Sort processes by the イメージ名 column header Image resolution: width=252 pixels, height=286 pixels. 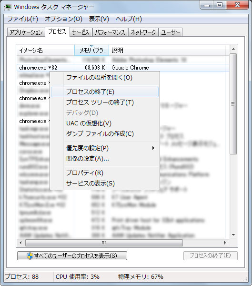pos(45,50)
